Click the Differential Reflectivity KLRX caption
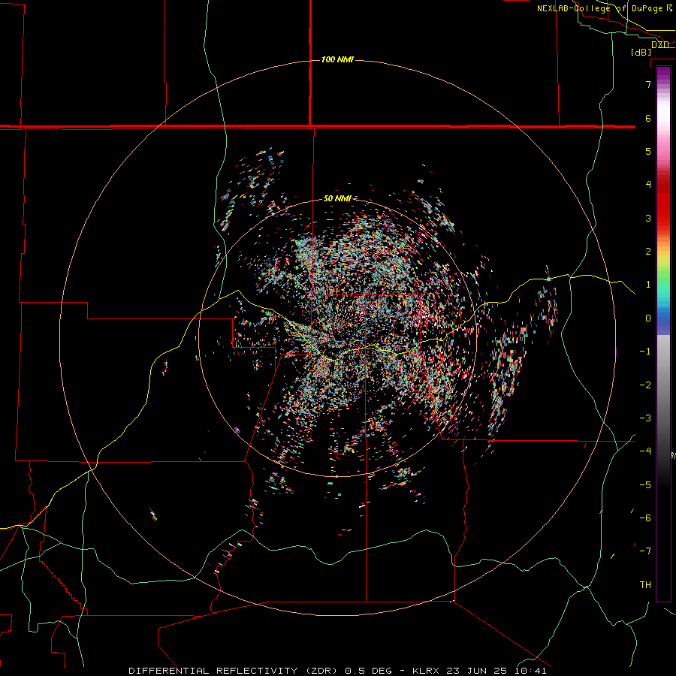Viewport: 676px width, 676px height. click(337, 671)
